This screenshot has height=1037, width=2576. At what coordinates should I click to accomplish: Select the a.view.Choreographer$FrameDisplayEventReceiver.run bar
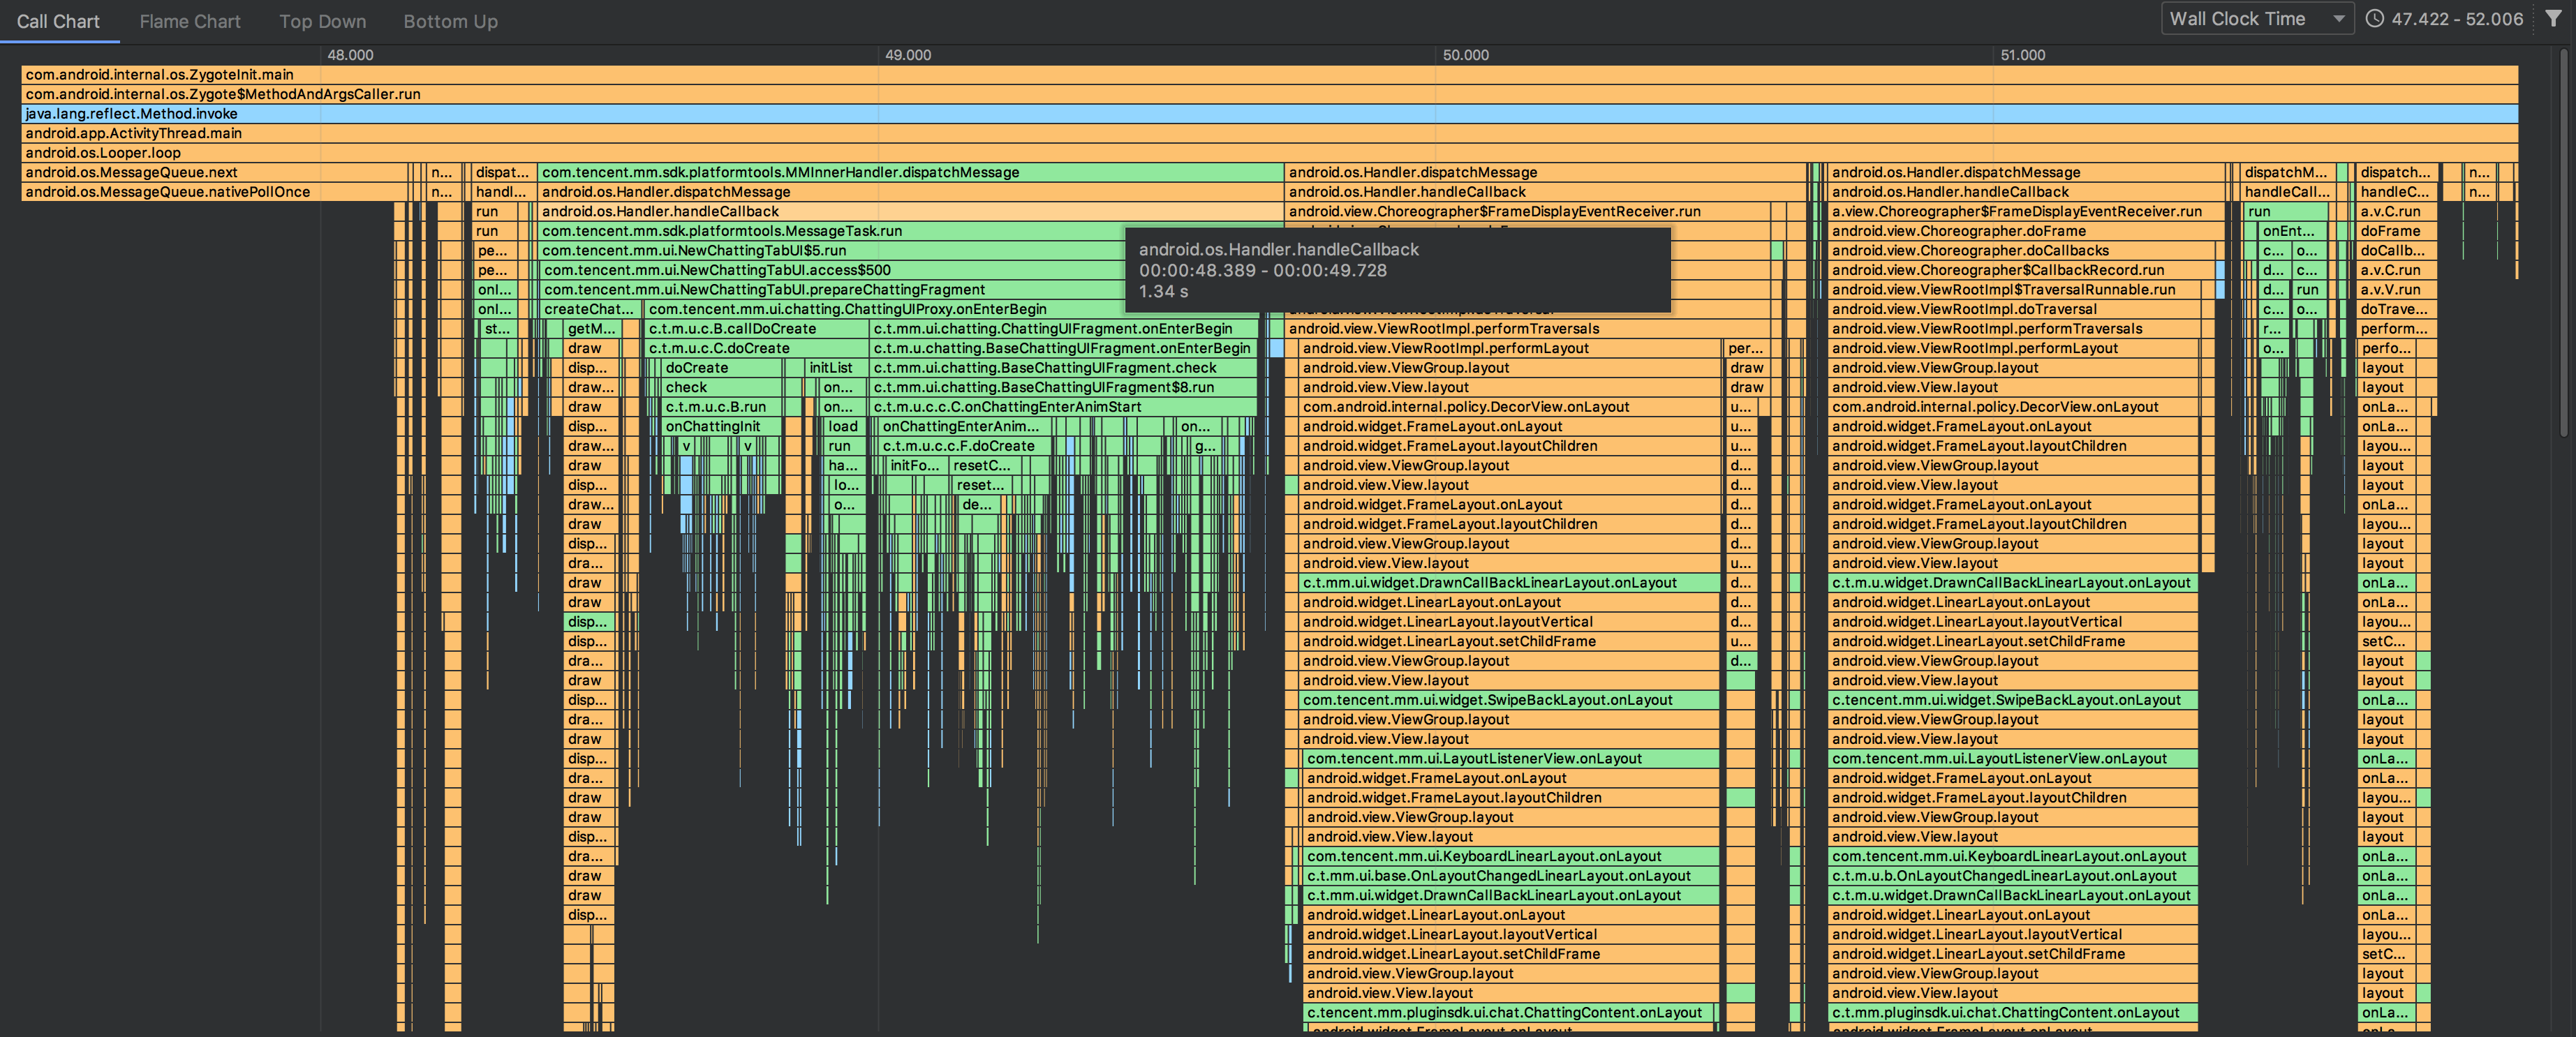(2026, 211)
